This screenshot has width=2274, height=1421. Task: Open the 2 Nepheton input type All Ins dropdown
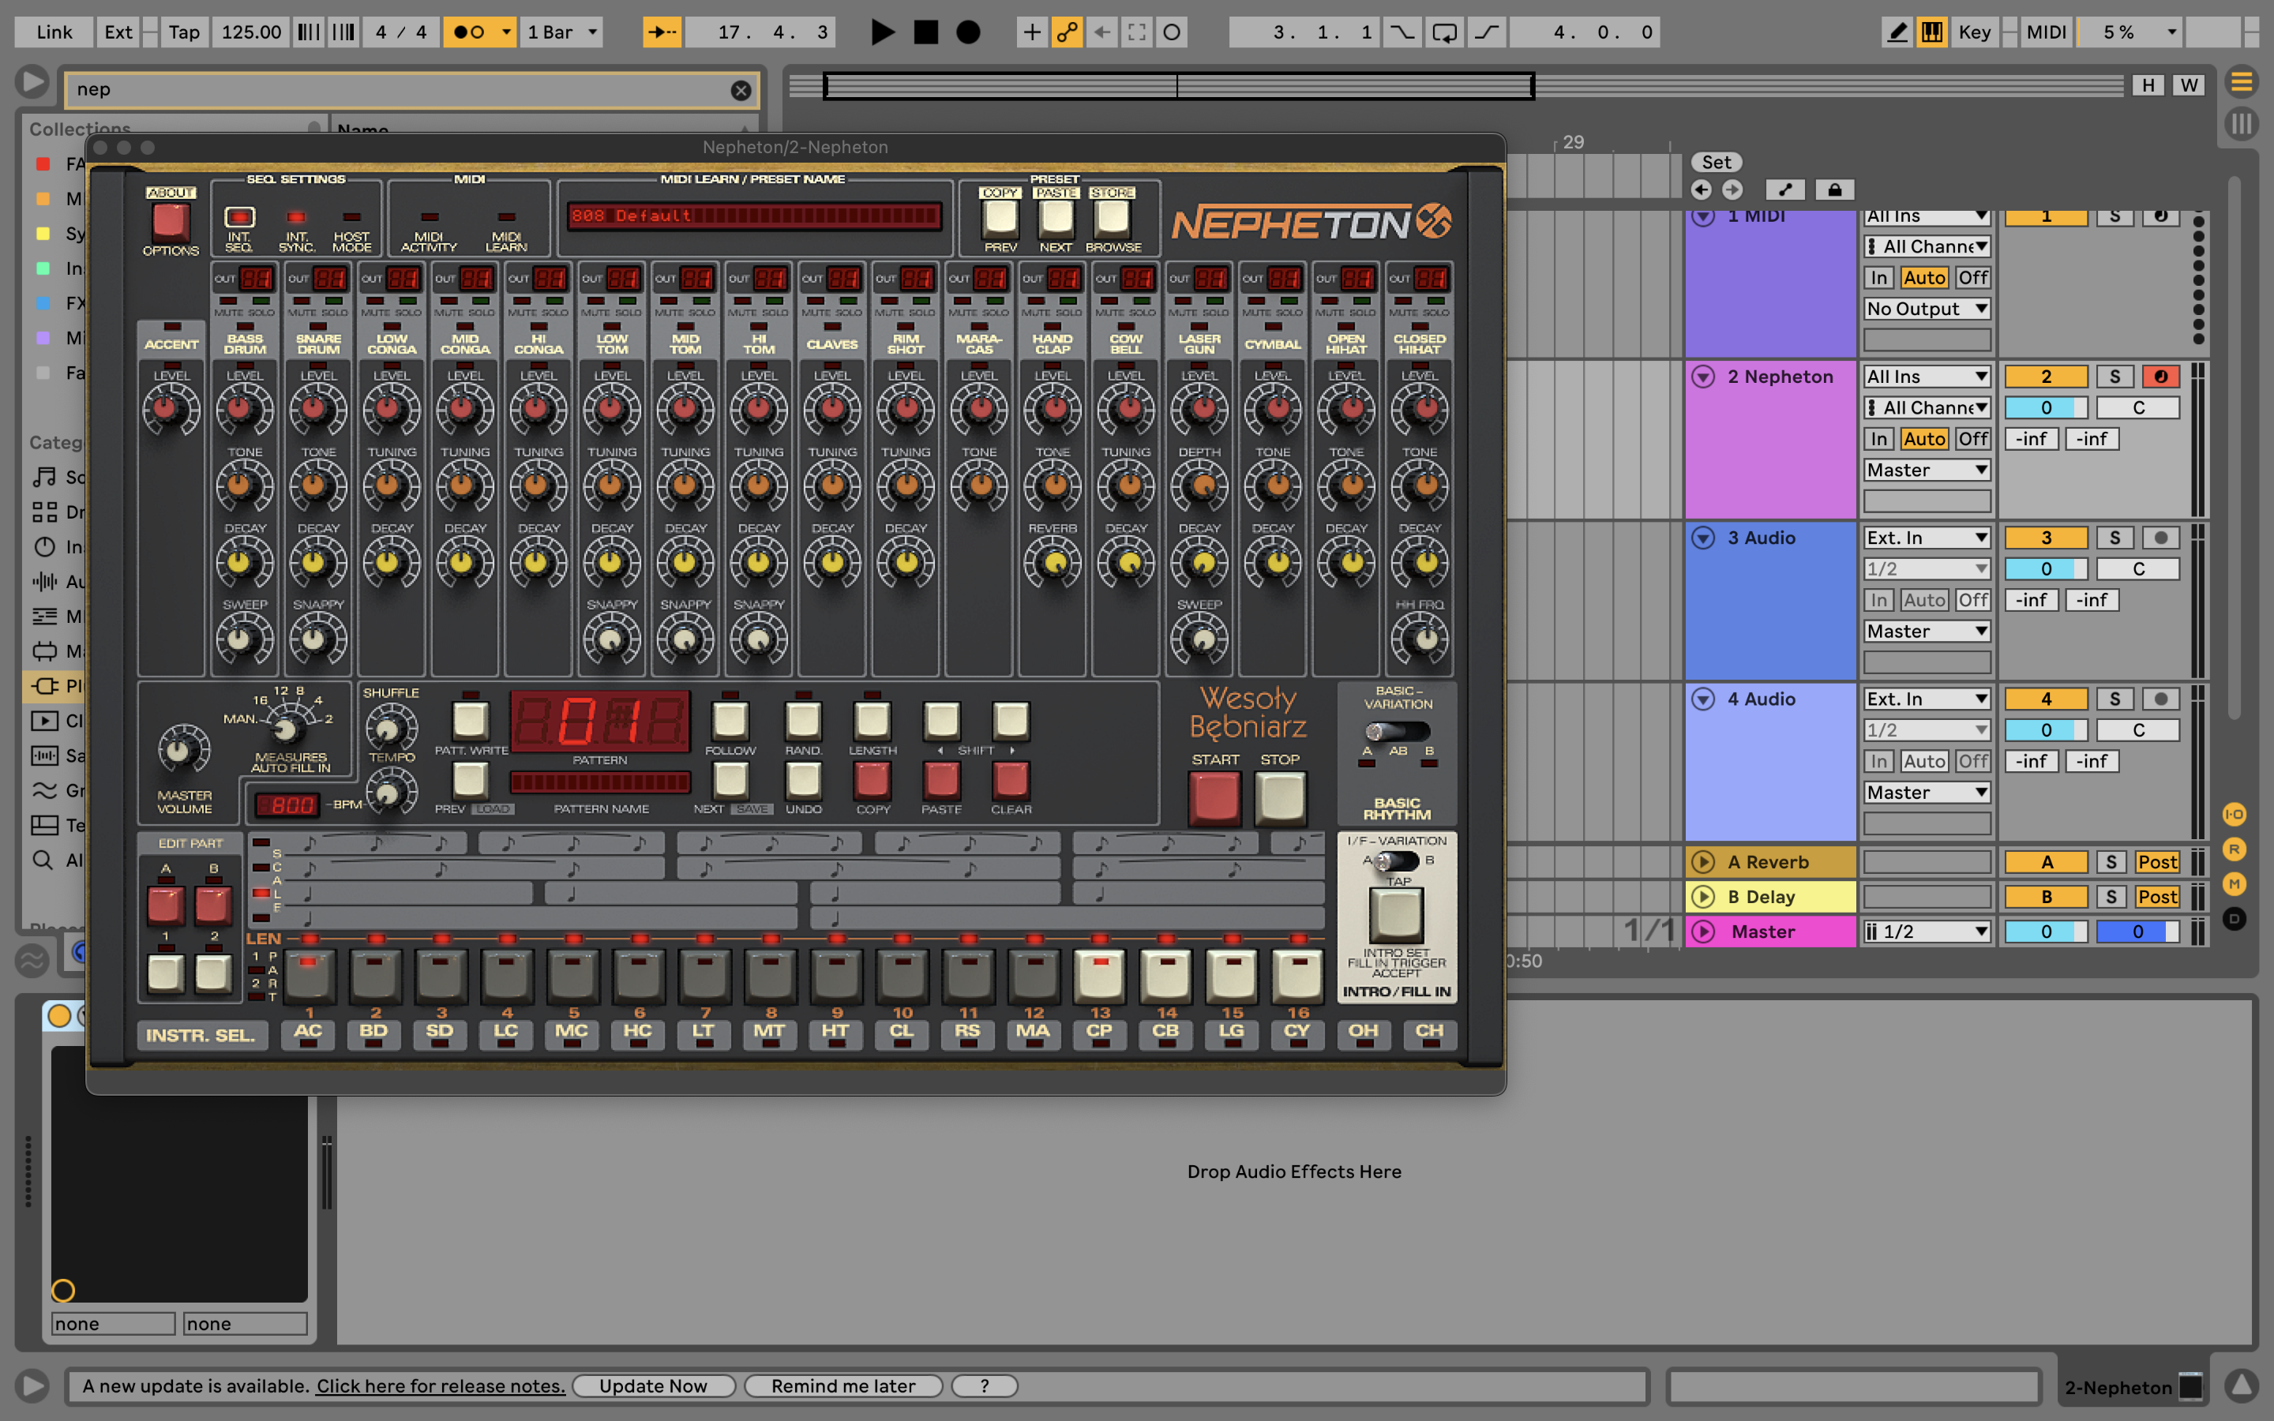point(1927,377)
